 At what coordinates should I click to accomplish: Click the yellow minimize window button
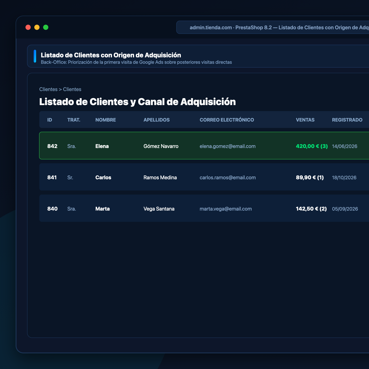click(37, 27)
